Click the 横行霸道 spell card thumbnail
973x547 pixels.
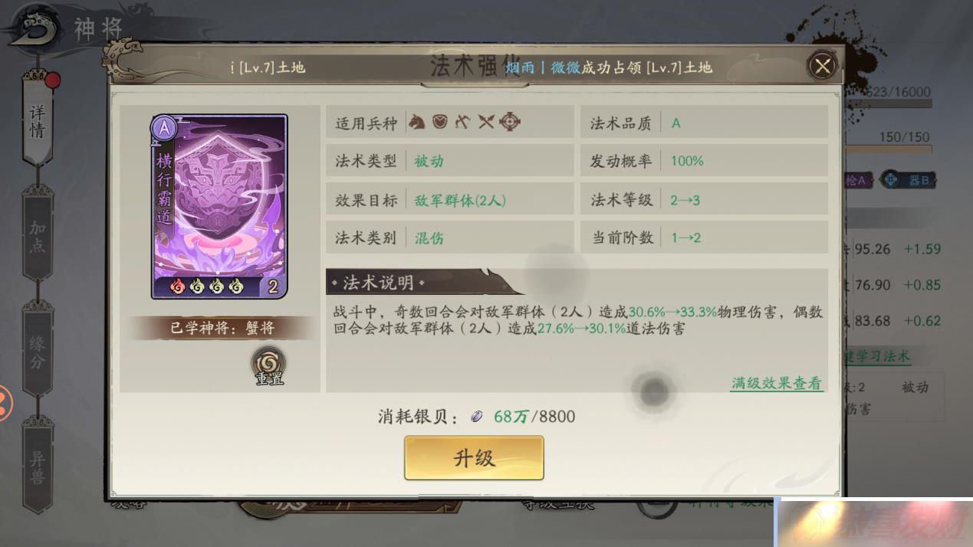[x=220, y=206]
